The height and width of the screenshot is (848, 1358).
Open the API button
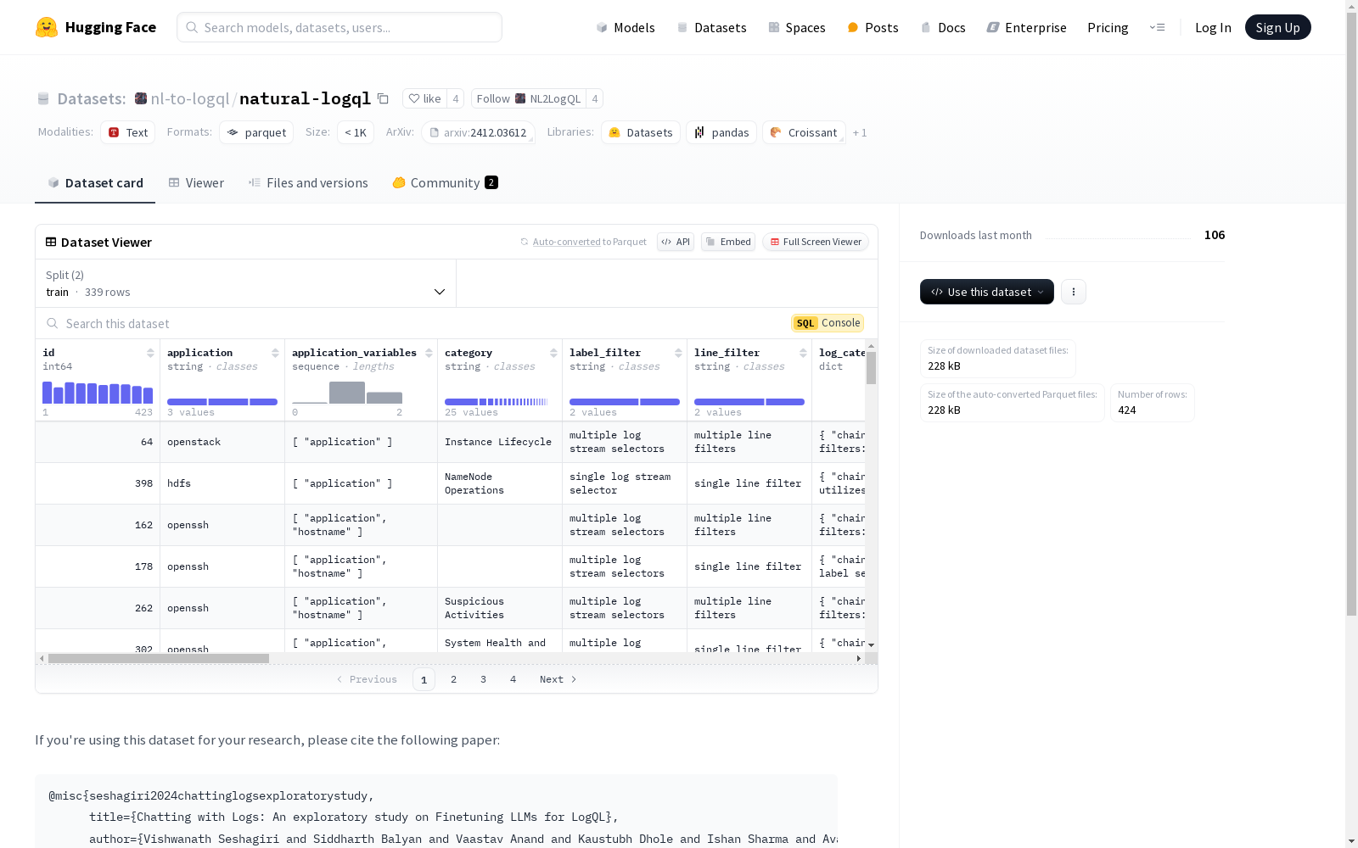pos(676,242)
